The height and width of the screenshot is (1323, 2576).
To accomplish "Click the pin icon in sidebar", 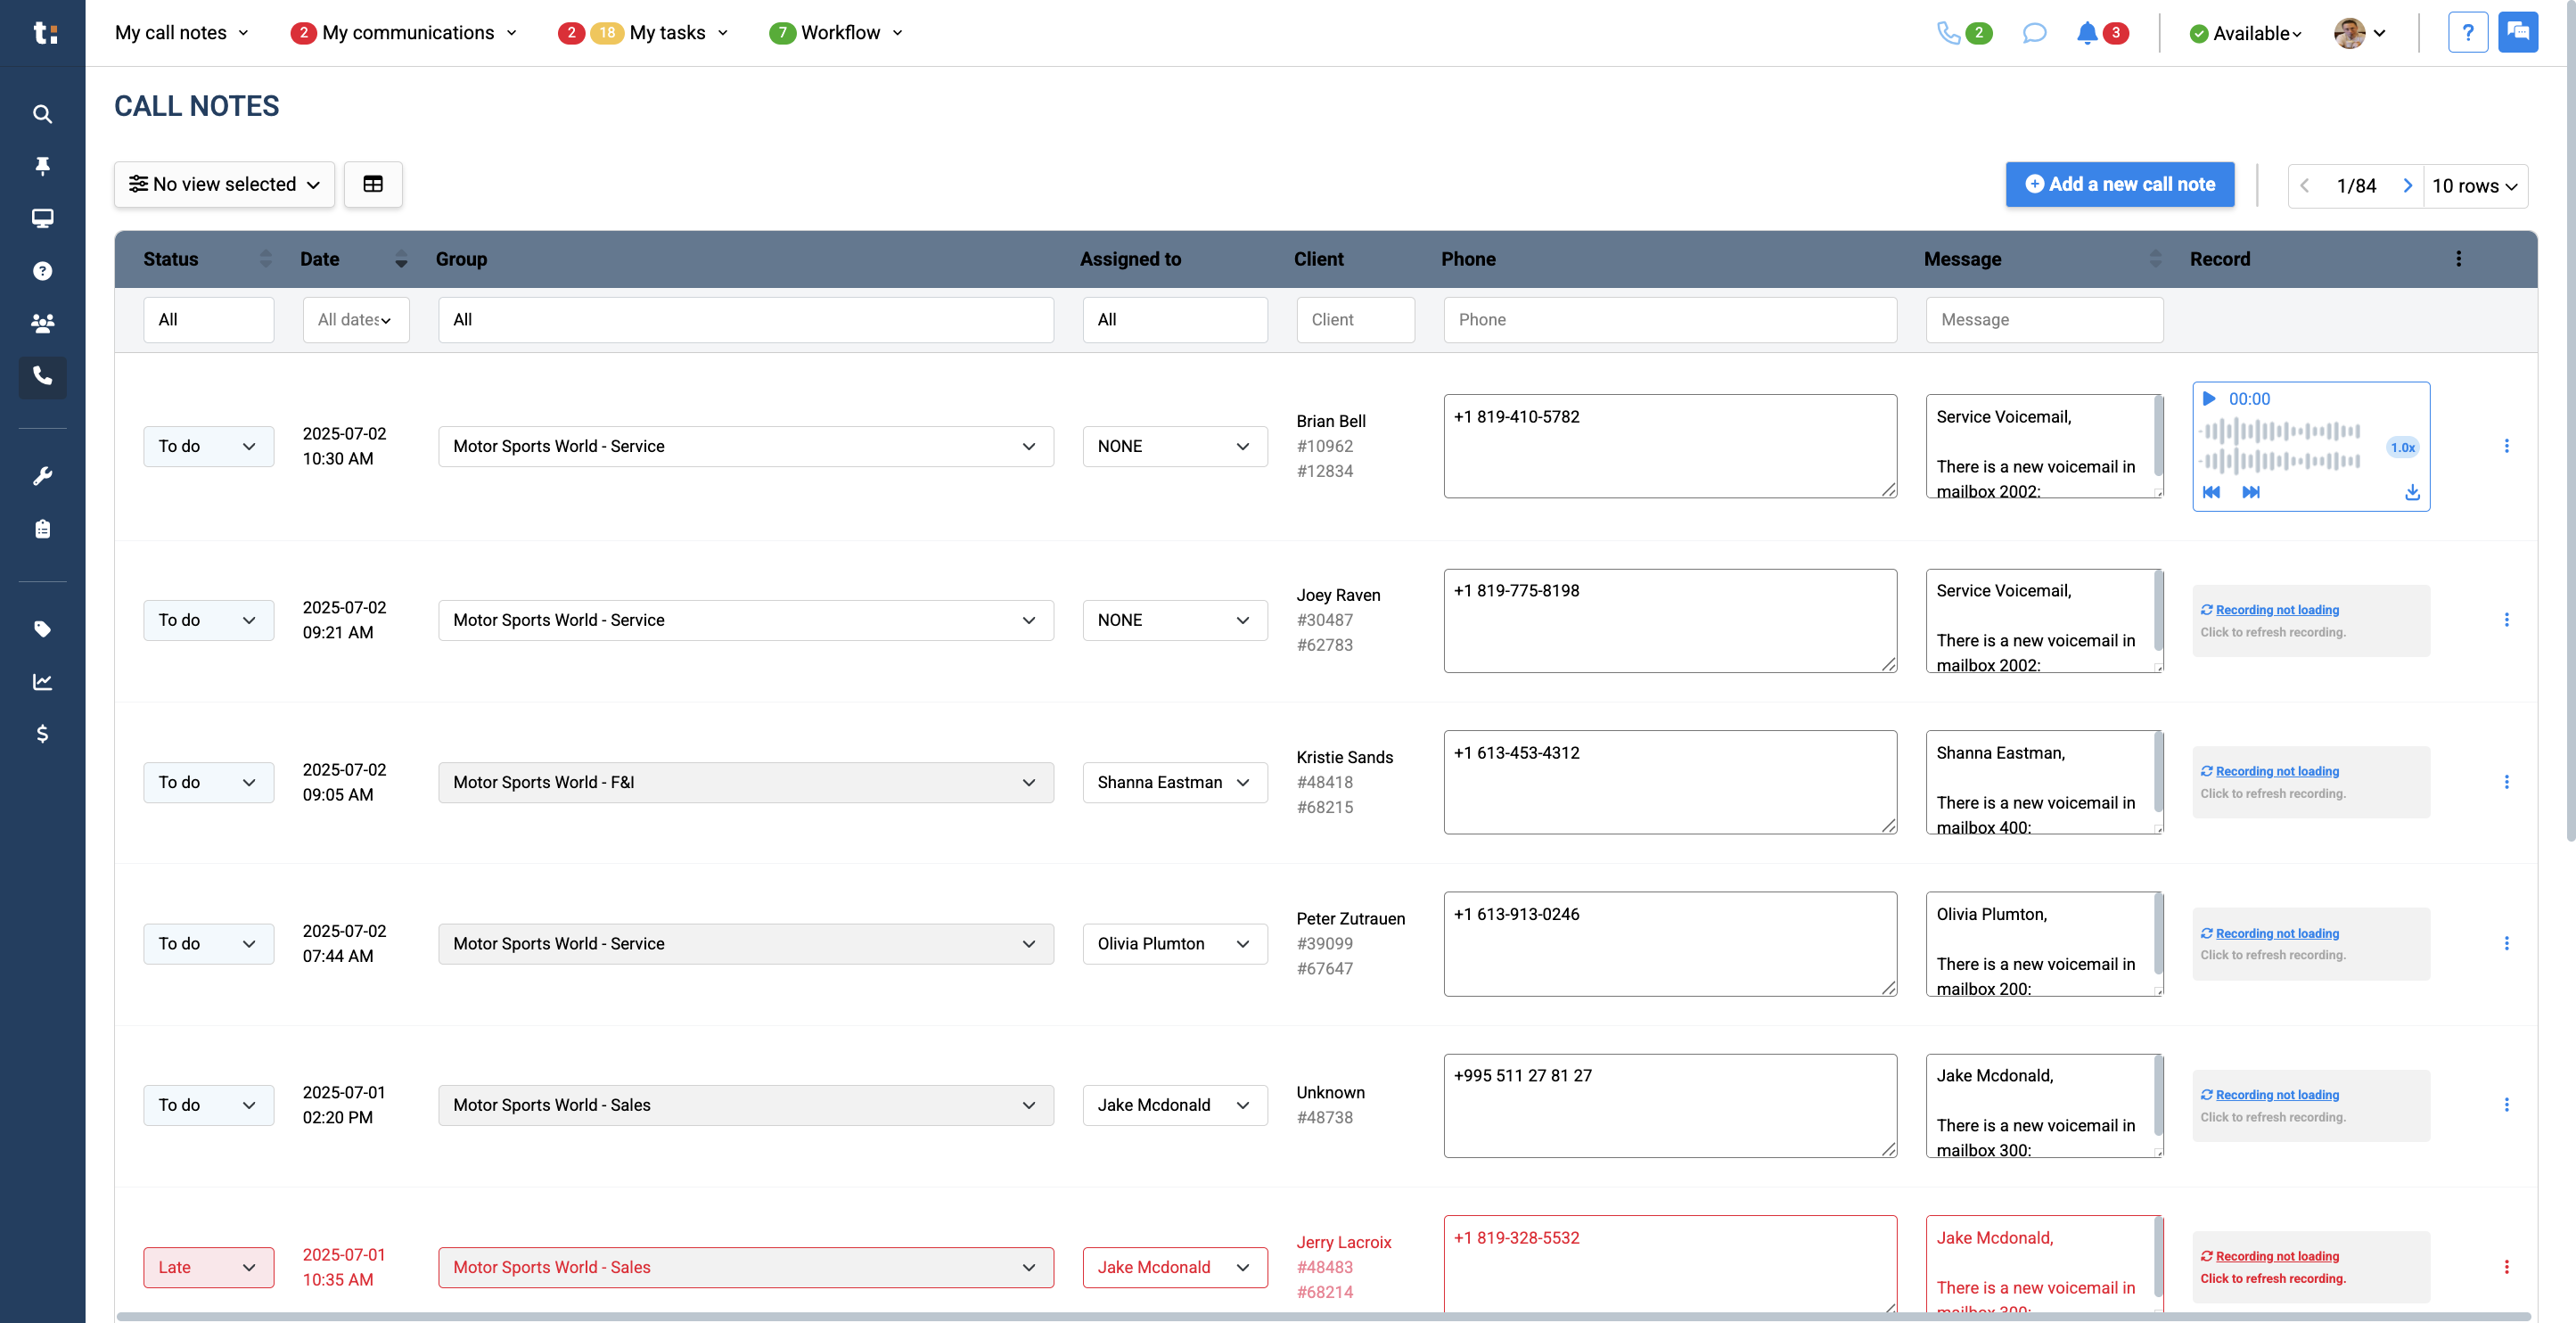I will click(42, 166).
